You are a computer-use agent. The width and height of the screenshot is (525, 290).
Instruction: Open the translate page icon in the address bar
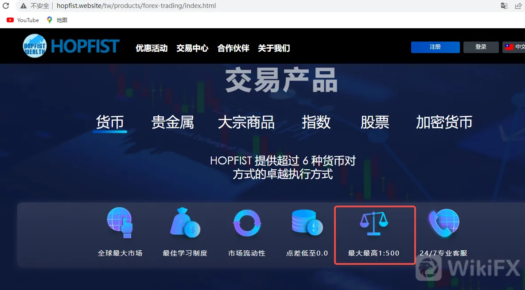click(x=504, y=6)
